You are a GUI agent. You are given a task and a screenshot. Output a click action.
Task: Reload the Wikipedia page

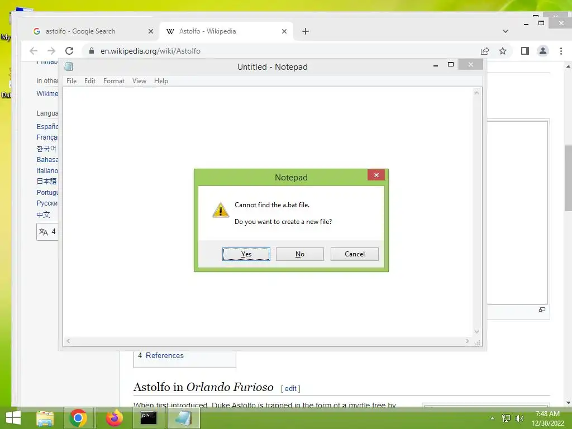coord(69,51)
